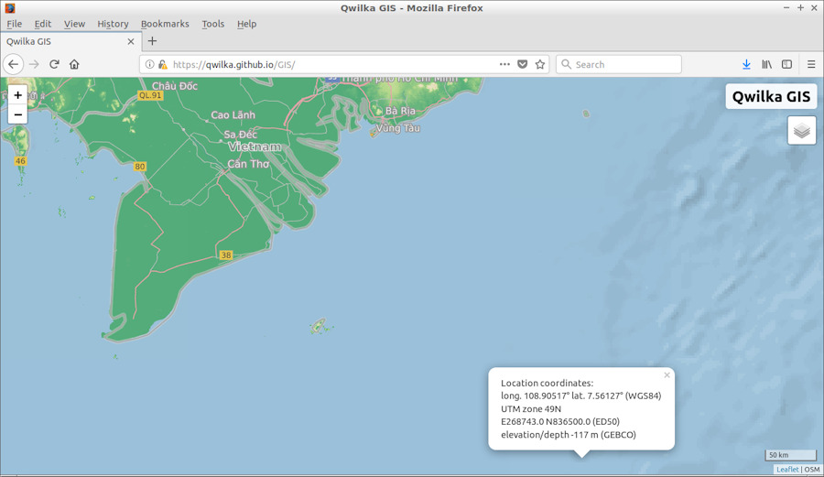
Task: Click the Qwilka GIS title label
Action: tap(771, 97)
